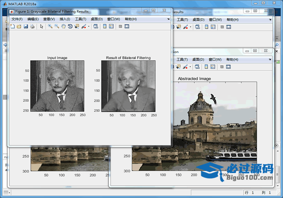This screenshot has width=283, height=198.
Task: Activate the Data Cursor tool in Figure 1
Action: coord(77,27)
